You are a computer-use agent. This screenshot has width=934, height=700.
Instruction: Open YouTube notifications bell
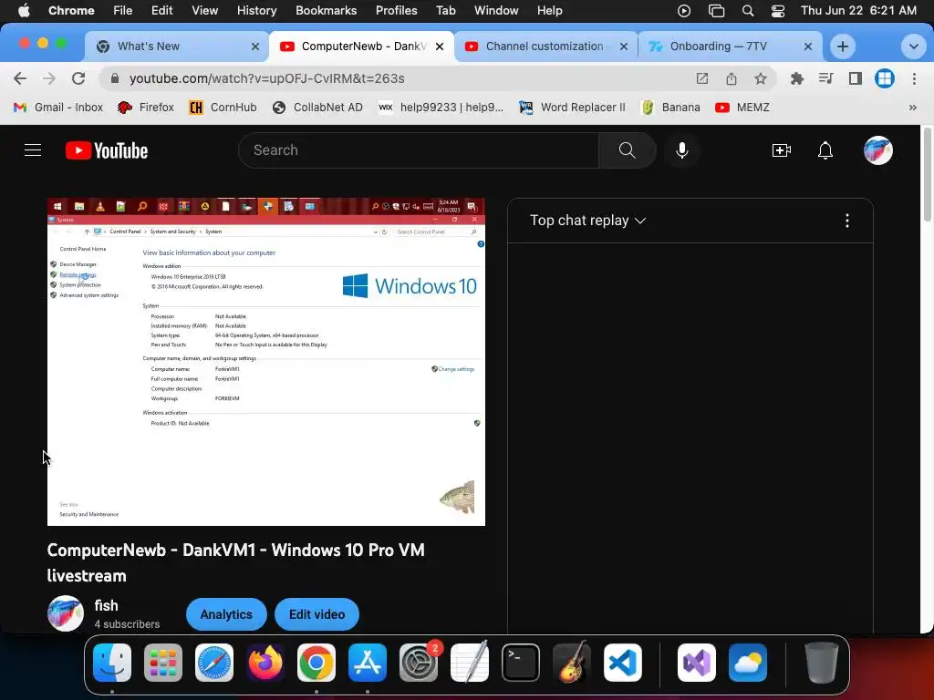[825, 150]
